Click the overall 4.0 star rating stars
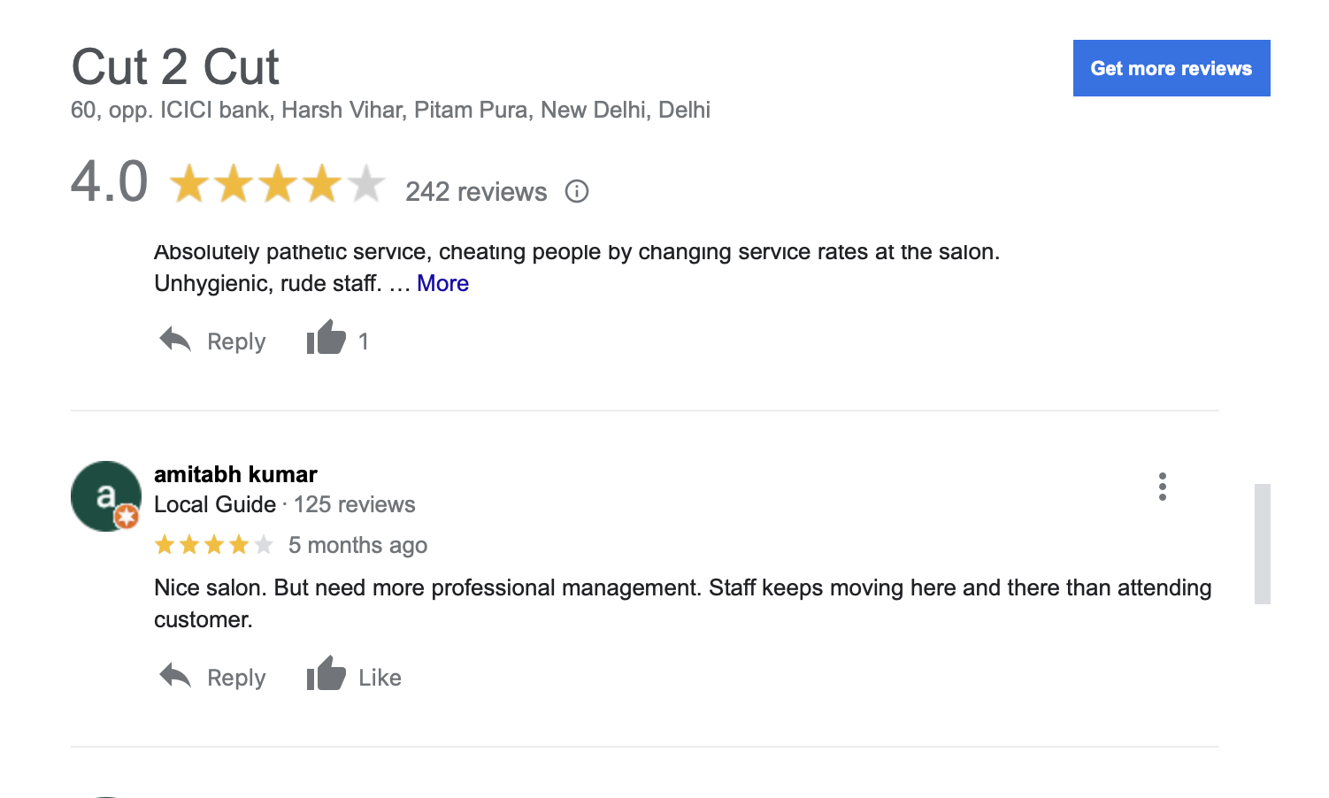Image resolution: width=1329 pixels, height=798 pixels. pyautogui.click(x=277, y=184)
